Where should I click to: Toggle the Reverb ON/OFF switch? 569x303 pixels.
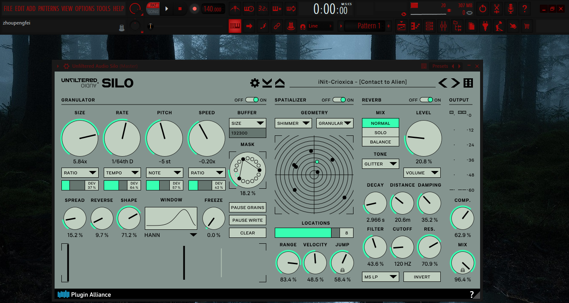pos(426,100)
